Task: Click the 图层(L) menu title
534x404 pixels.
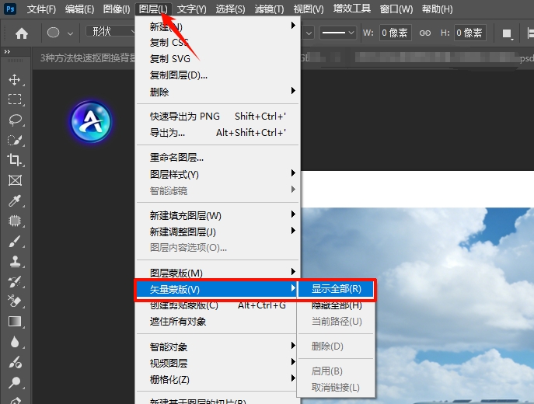Action: click(x=153, y=9)
